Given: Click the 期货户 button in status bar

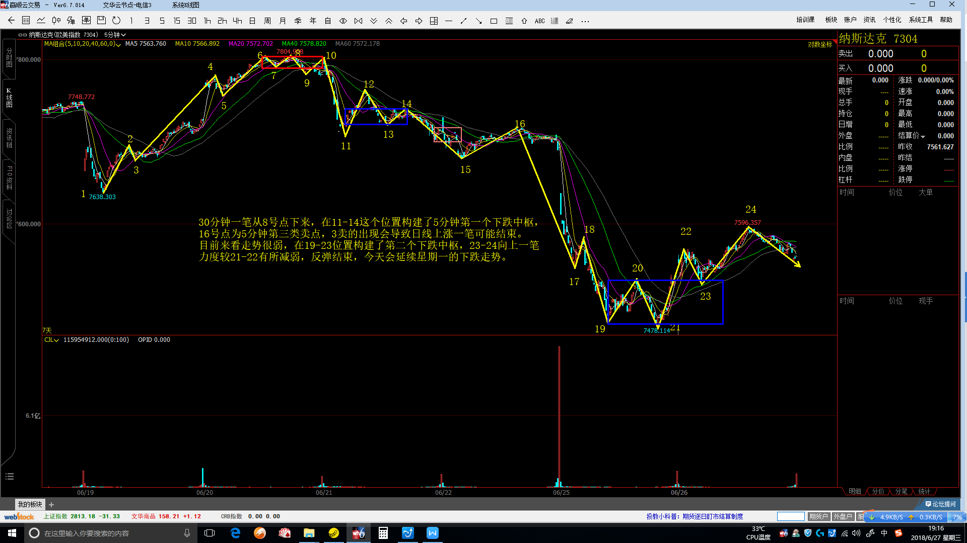Looking at the screenshot, I should [x=818, y=516].
